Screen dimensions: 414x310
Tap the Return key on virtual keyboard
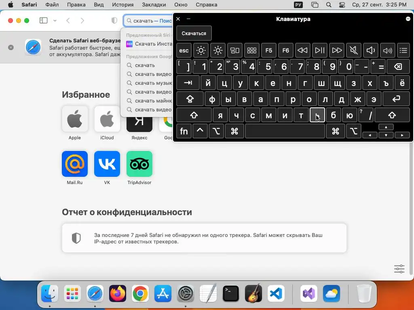pyautogui.click(x=396, y=99)
